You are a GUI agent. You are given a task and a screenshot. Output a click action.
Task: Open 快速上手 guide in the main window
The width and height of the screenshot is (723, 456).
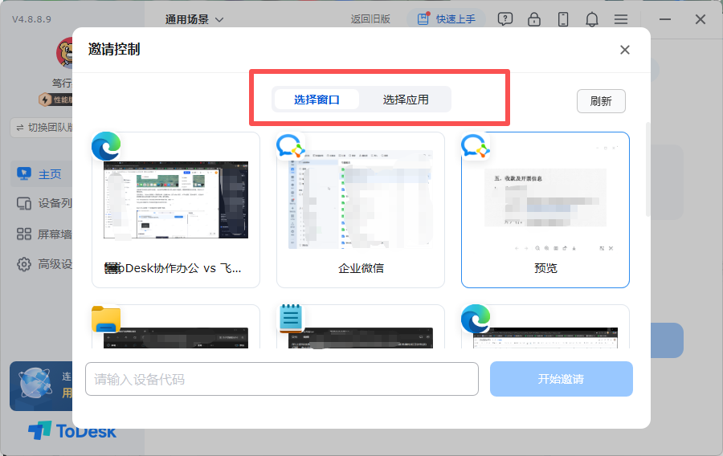tap(447, 19)
